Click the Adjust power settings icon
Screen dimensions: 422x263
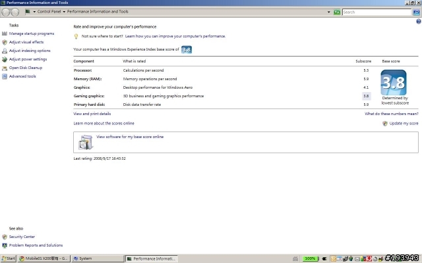[x=5, y=59]
